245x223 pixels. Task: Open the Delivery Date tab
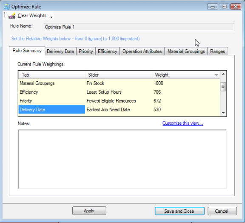(x=60, y=51)
